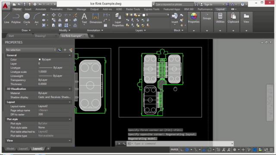
Task: Toggle hardware acceleration blue status icon
Action: click(x=255, y=149)
